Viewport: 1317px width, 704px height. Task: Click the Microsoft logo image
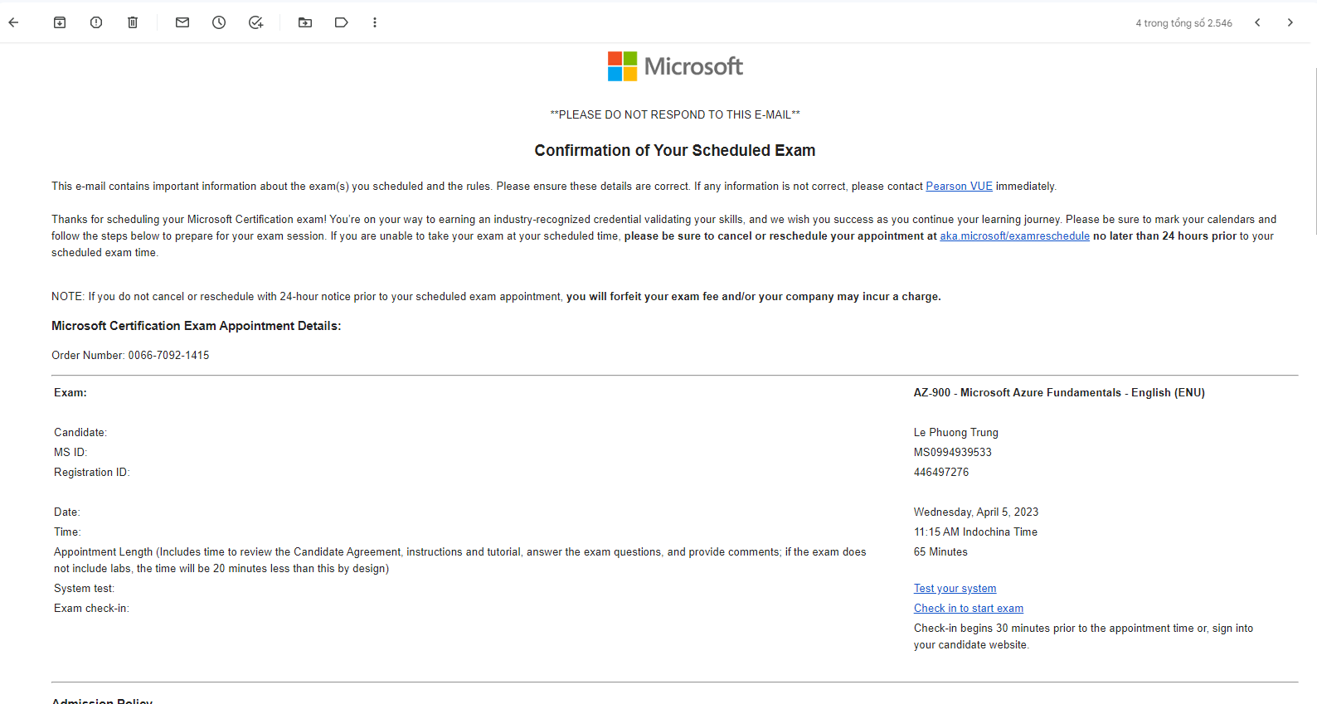[675, 66]
